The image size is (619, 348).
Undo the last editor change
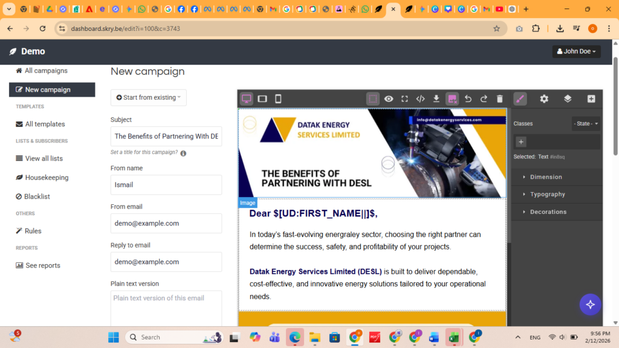pos(468,98)
